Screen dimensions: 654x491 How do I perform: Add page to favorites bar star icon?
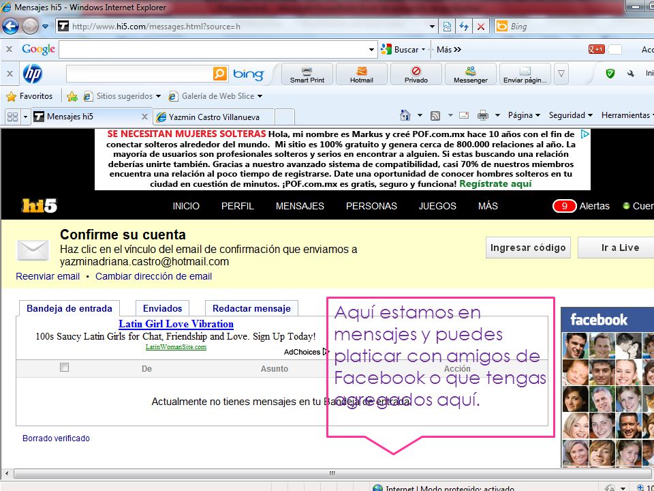click(72, 96)
